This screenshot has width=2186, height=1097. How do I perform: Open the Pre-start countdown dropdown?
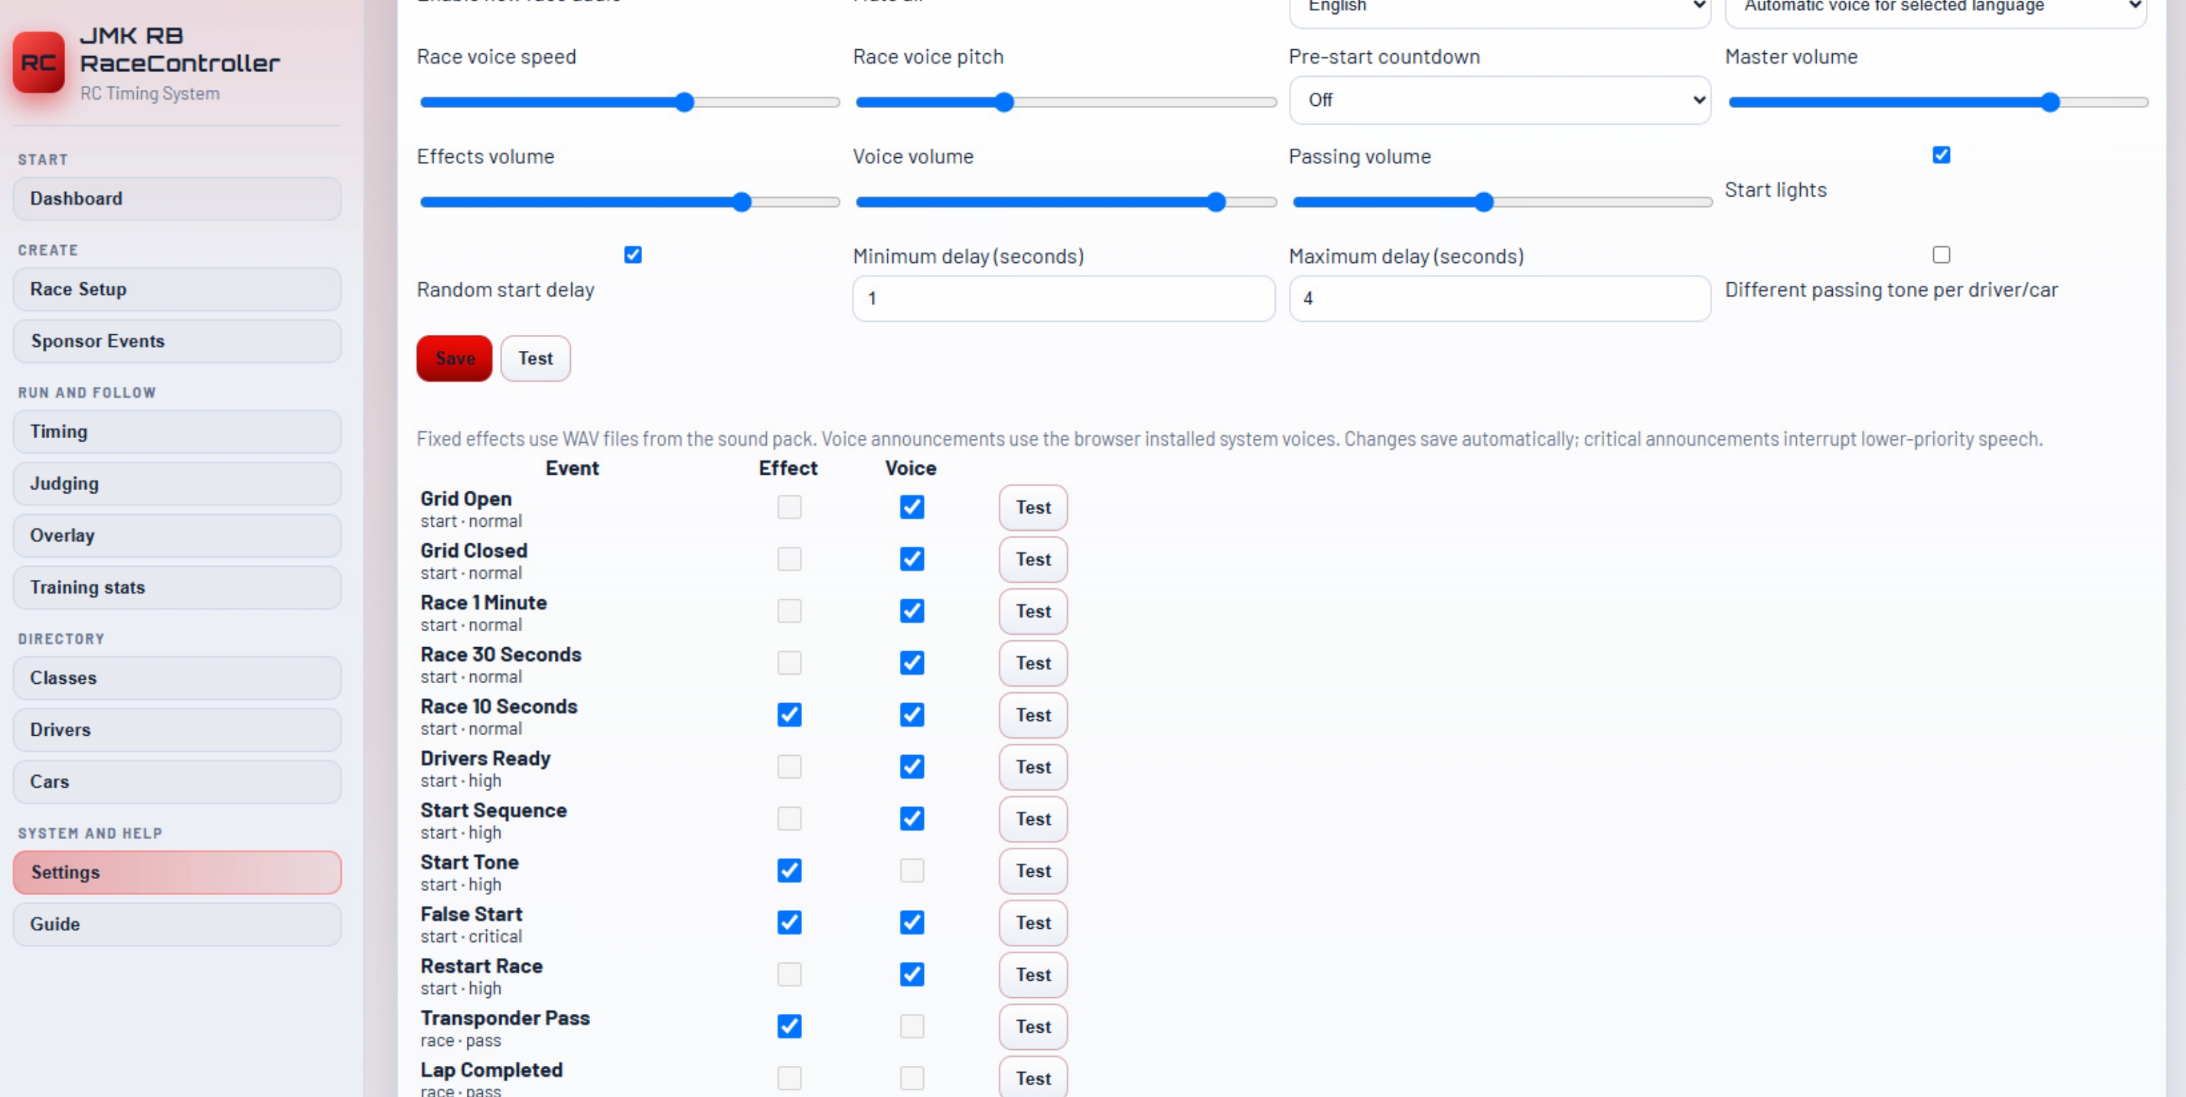tap(1500, 100)
